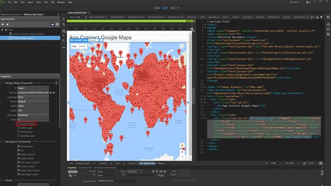Viewport: 331px width, 186px height.
Task: Uncheck the Scroll Wheel checkbox
Action: point(19,146)
